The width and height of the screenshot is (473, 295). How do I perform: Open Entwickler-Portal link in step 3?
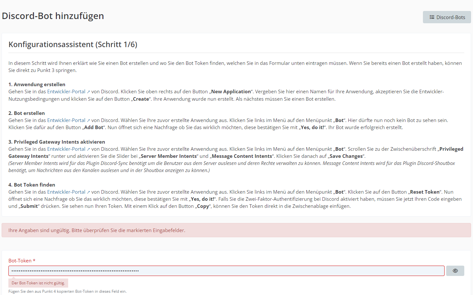click(66, 149)
